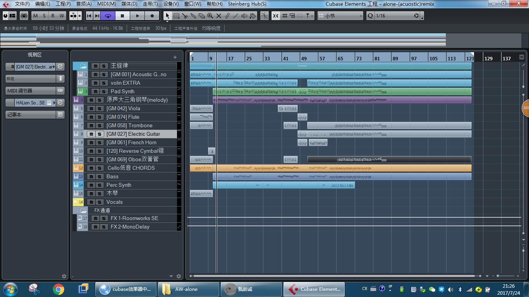Collapse the 主旋律 folder track
The height and width of the screenshot is (297, 529).
point(83,66)
